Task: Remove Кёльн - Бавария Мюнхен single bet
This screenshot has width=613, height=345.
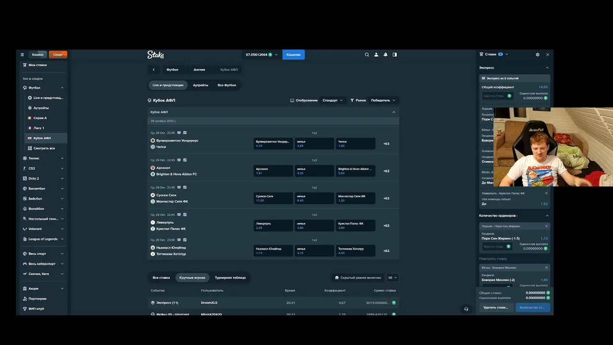Action: coord(546,267)
